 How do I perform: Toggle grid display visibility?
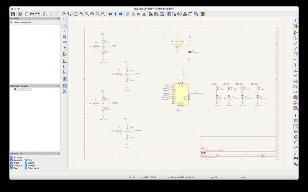(x=64, y=20)
